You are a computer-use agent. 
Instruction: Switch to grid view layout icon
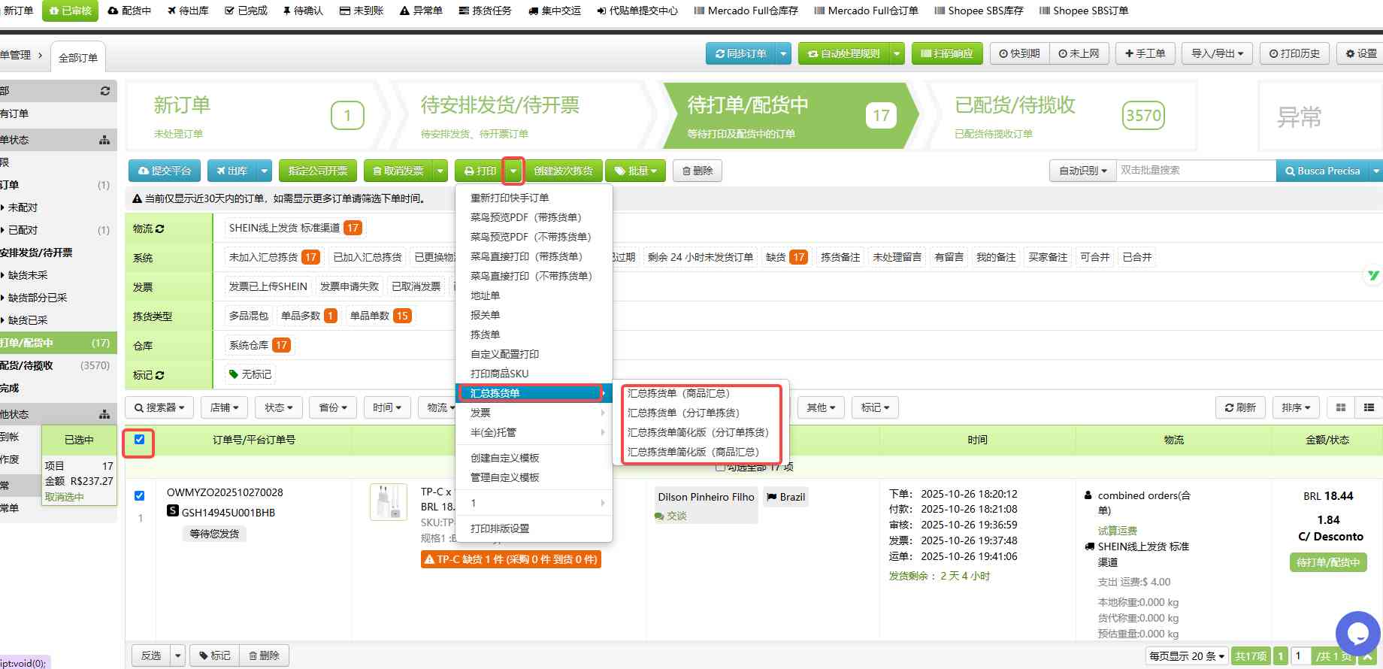pos(1340,407)
